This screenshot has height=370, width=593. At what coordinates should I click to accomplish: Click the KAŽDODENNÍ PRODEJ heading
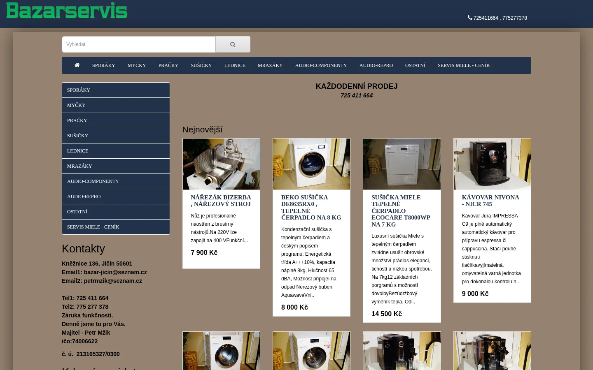pos(357,86)
